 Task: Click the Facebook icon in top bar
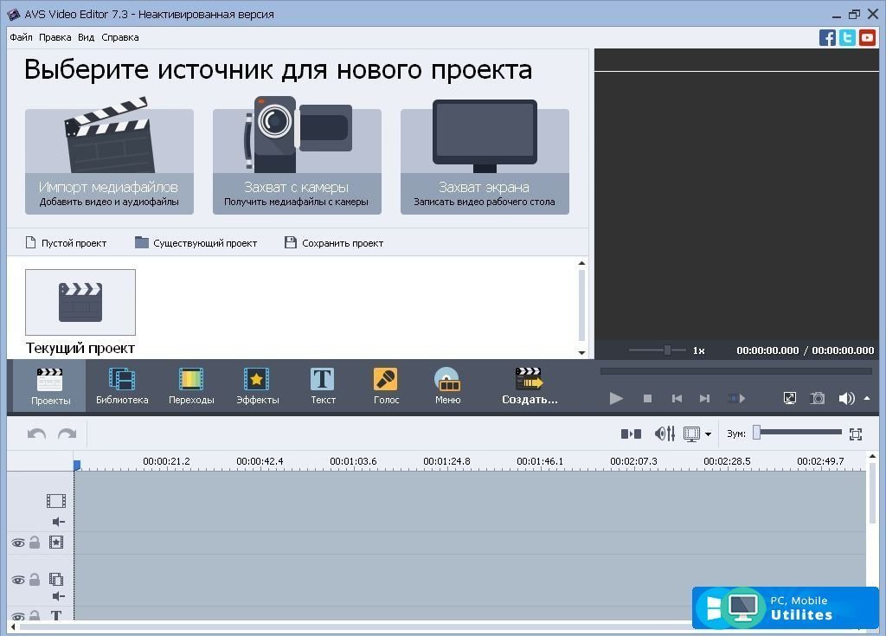click(x=827, y=37)
